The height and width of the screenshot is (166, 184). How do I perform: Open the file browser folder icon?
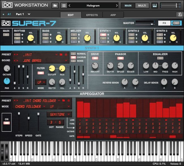55,5
